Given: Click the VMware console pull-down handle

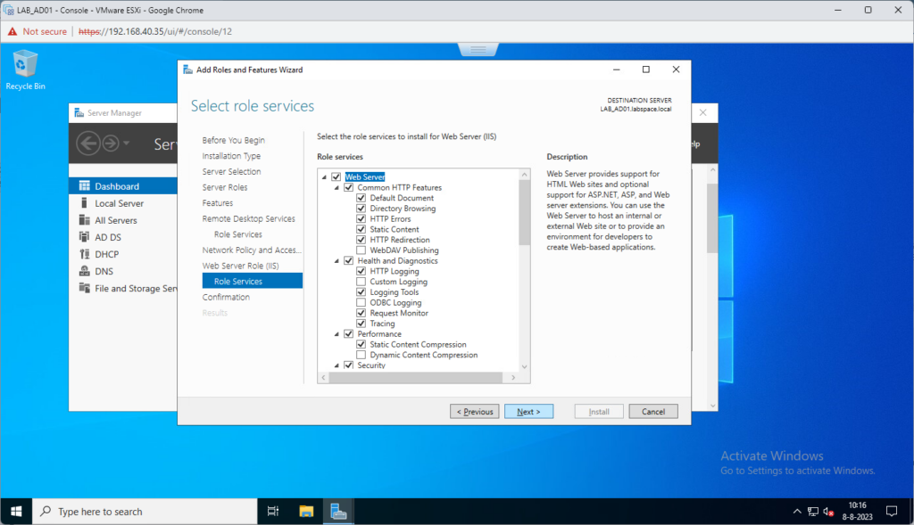Looking at the screenshot, I should [478, 50].
